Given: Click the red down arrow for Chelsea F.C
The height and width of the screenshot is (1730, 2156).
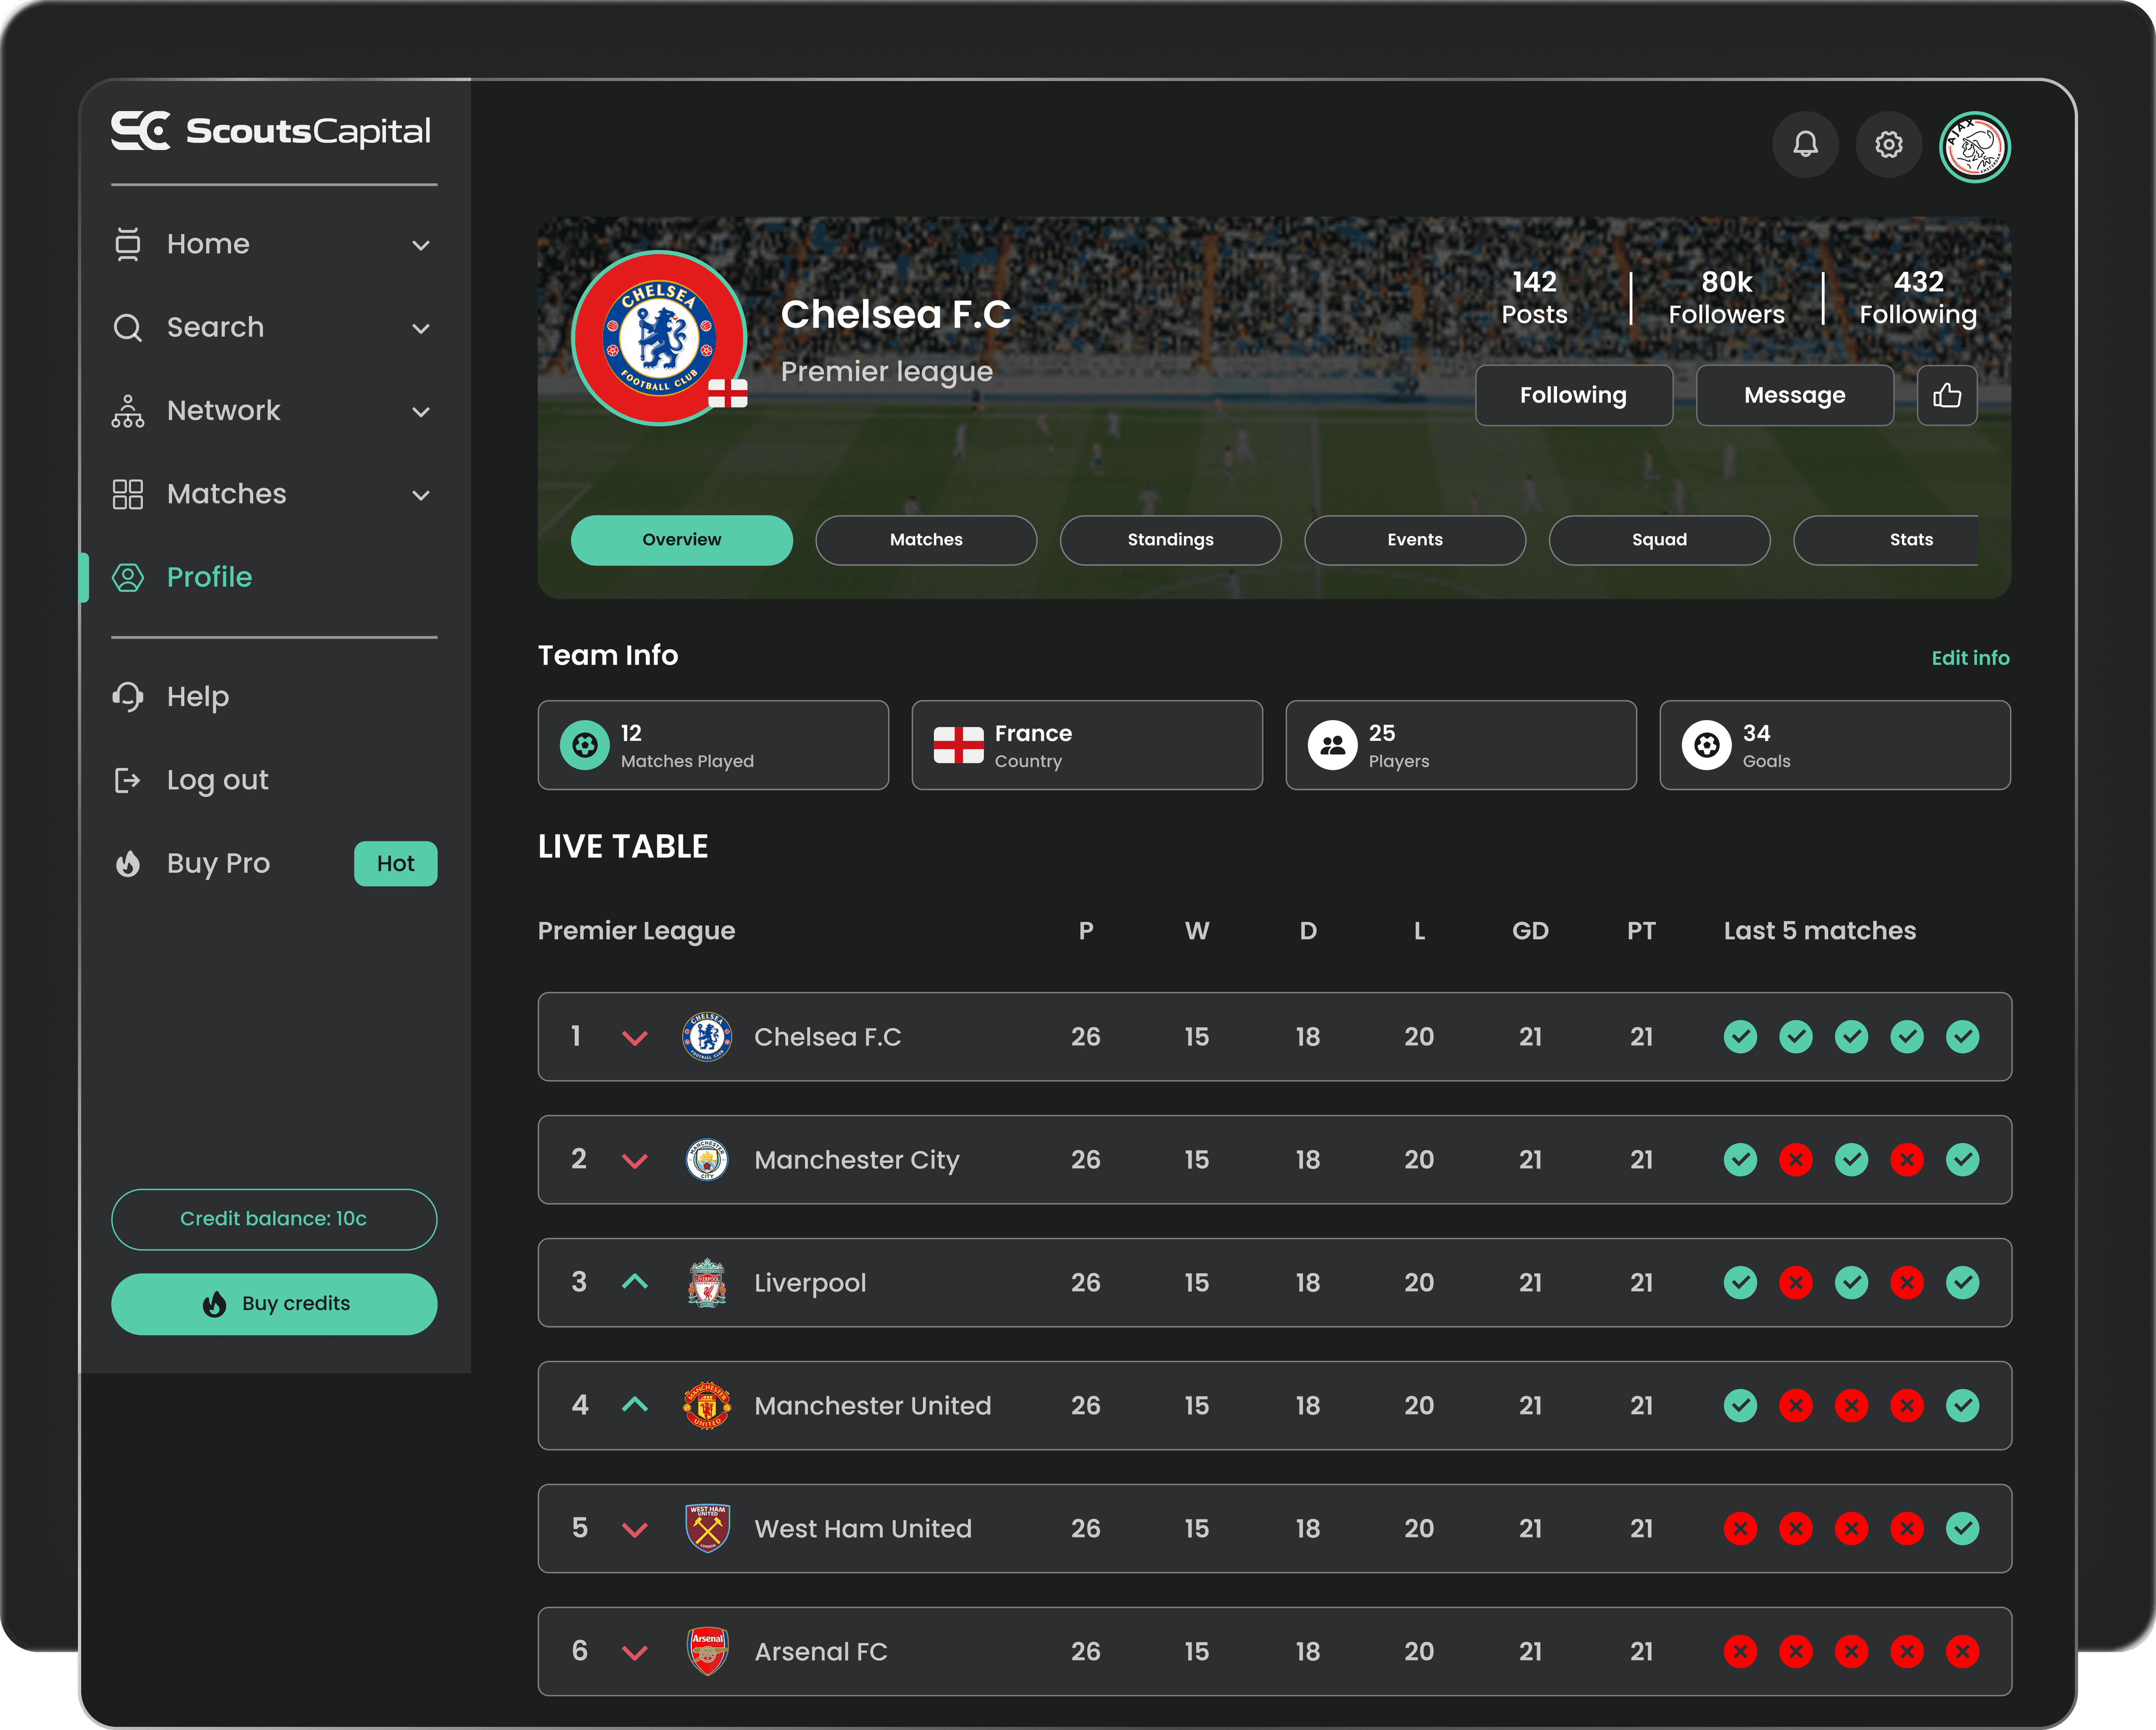Looking at the screenshot, I should 635,1038.
